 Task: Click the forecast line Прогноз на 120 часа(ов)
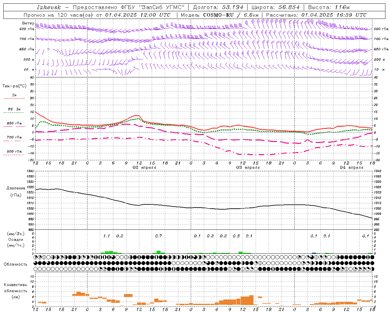(58, 15)
